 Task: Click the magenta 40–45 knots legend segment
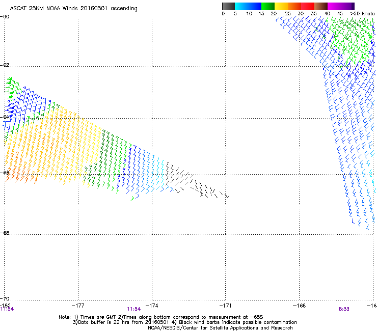pyautogui.click(x=334, y=6)
